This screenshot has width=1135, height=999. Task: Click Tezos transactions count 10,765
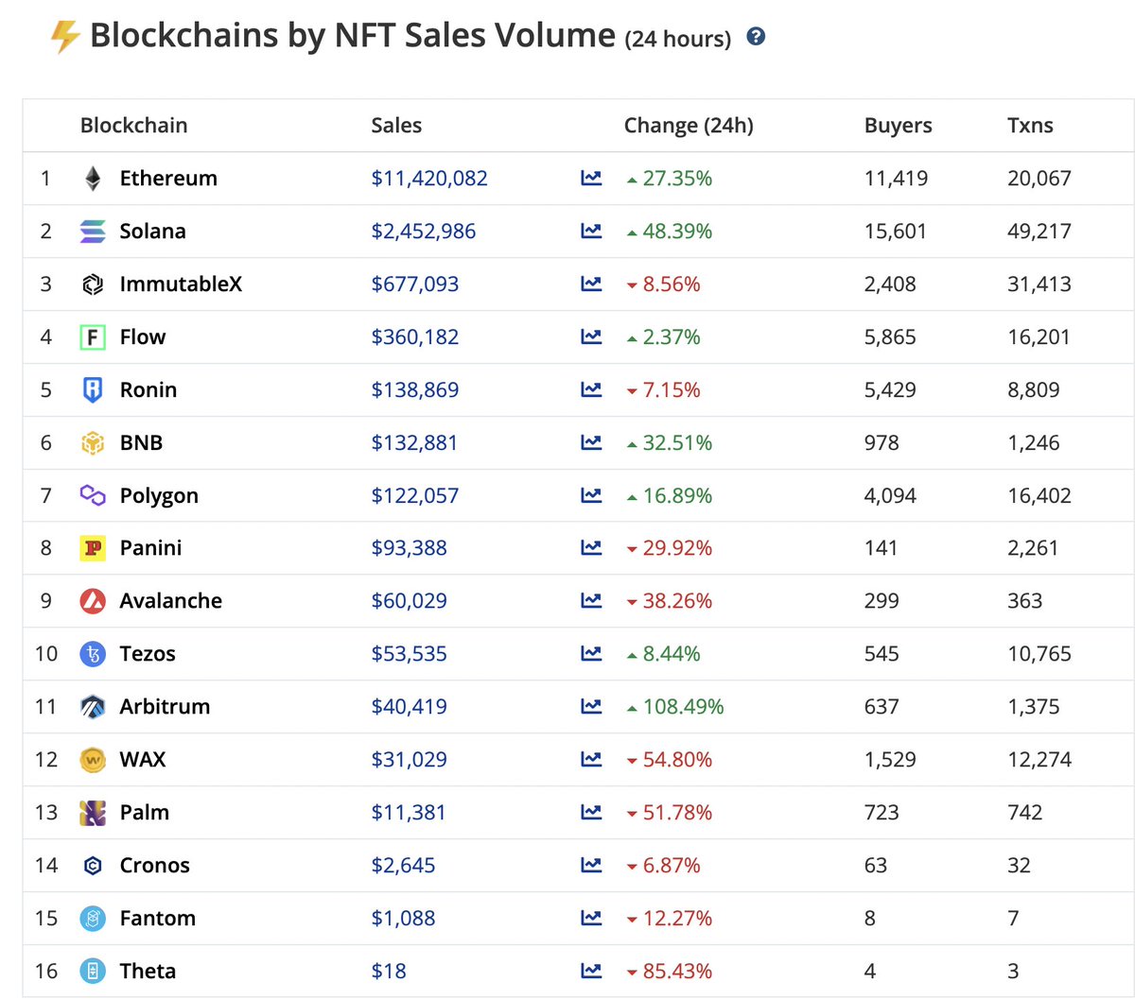(x=1039, y=654)
